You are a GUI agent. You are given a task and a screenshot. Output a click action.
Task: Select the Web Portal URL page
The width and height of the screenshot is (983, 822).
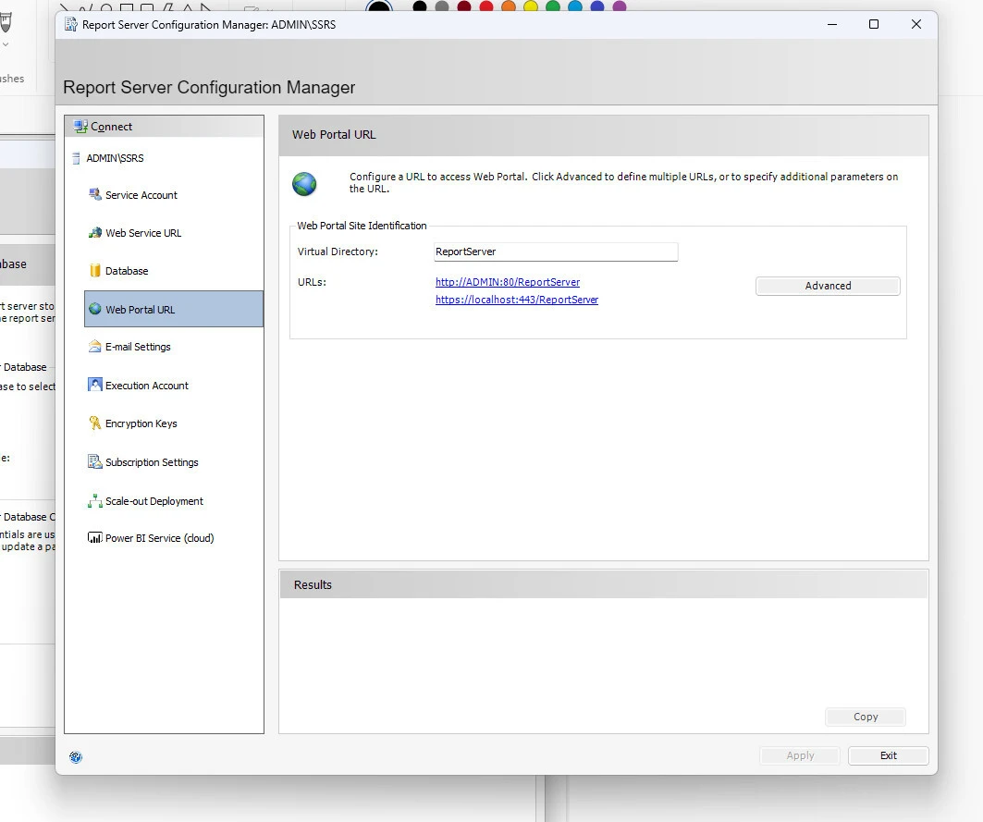tap(140, 310)
